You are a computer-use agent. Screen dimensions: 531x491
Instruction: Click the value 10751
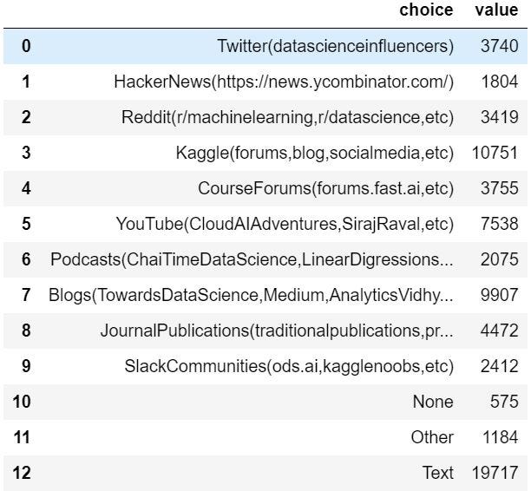[x=495, y=153]
